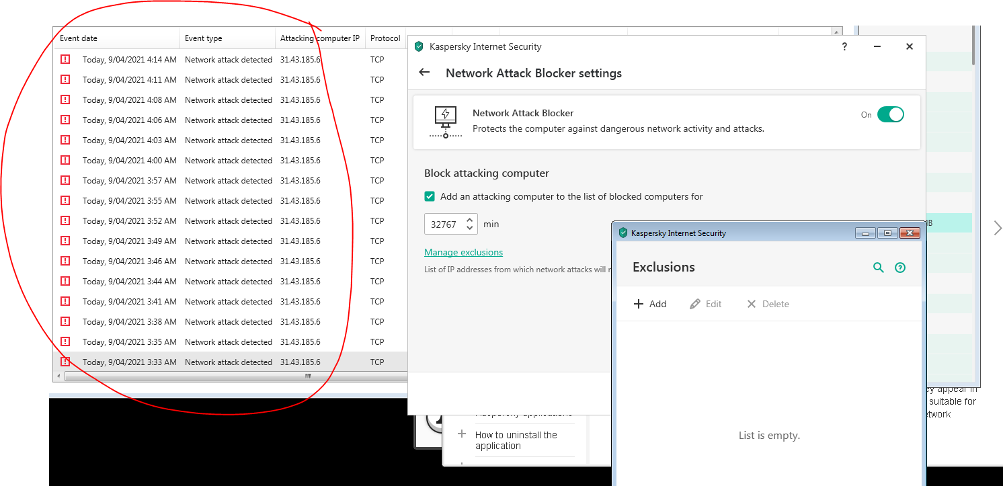The image size is (1003, 486).
Task: Decrease the blocking minutes with the down arrow
Action: (471, 229)
